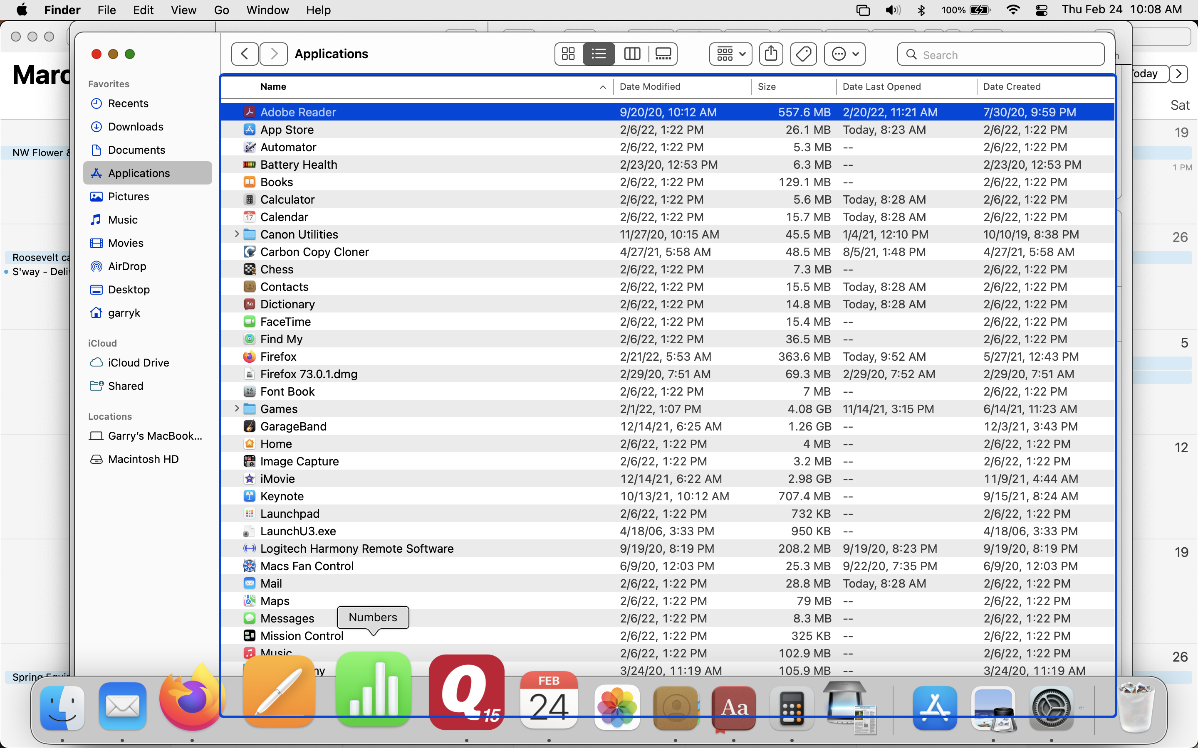Open System Preferences in the Dock

coord(1051,709)
